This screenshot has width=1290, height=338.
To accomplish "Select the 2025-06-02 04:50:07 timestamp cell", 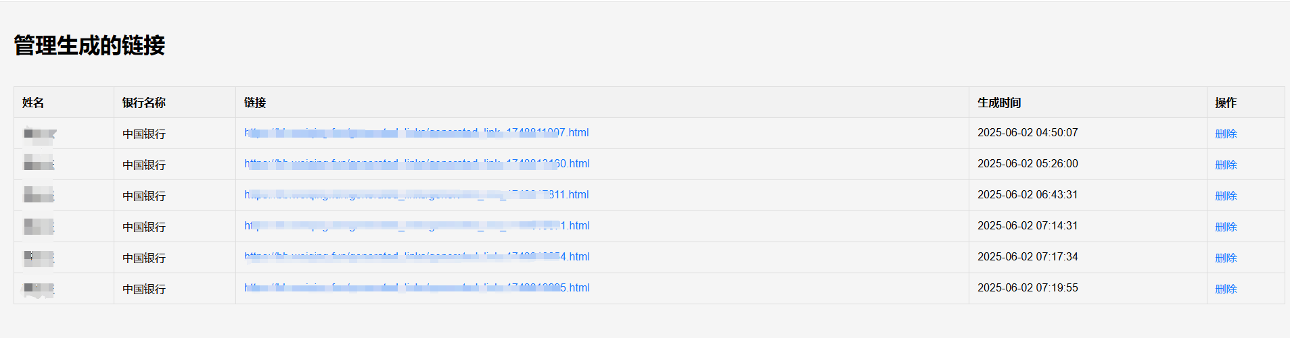I will [x=1028, y=132].
